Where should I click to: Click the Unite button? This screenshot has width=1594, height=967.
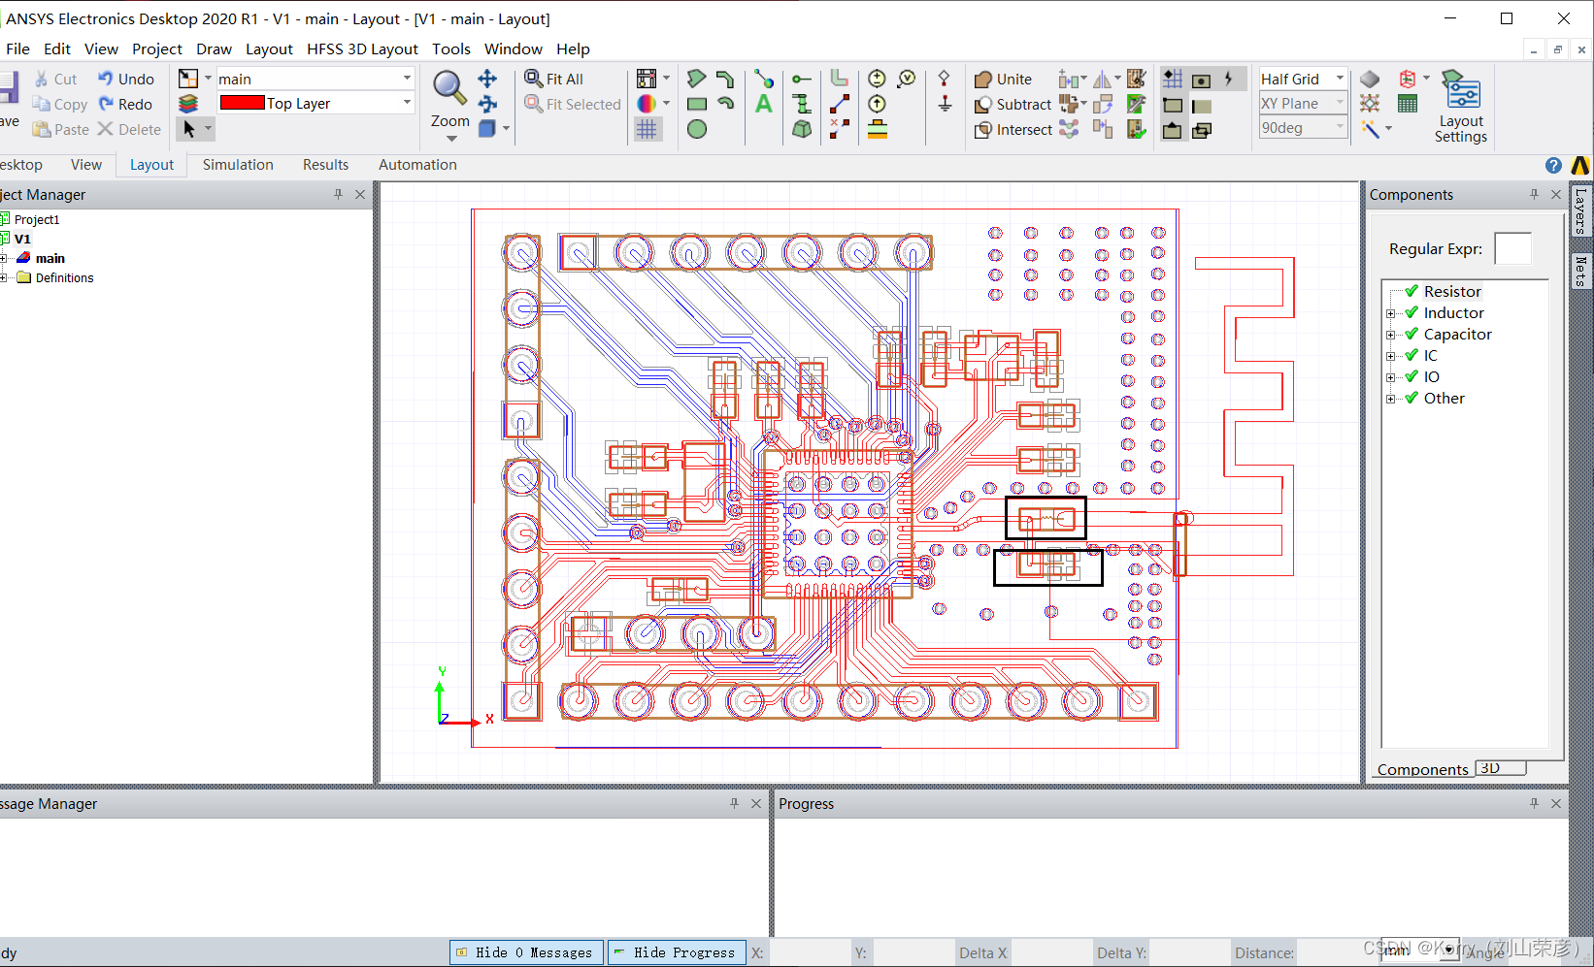click(x=1003, y=79)
